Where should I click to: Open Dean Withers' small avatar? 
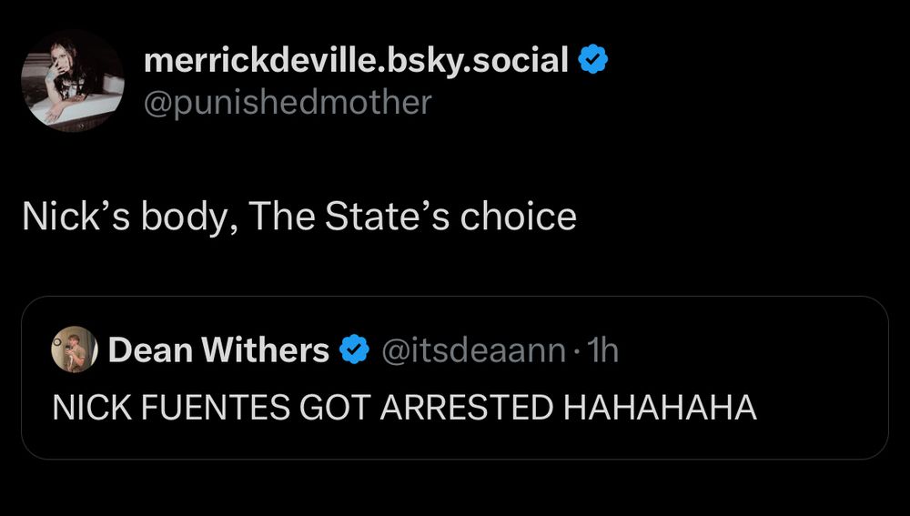74,349
